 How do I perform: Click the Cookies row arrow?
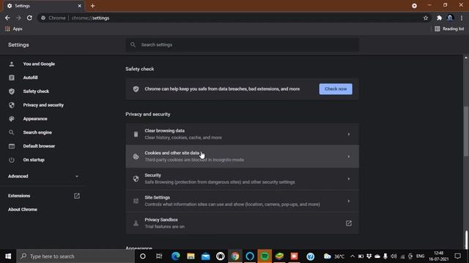349,156
